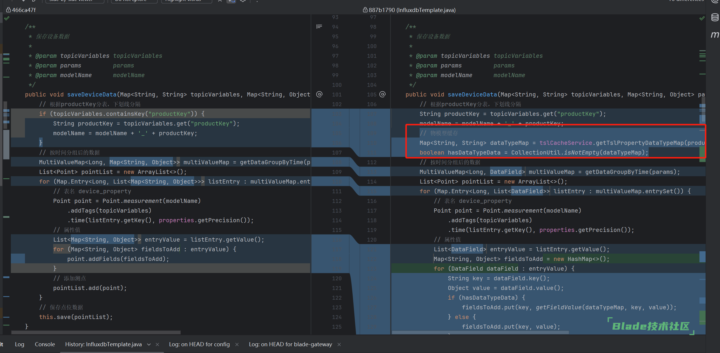The height and width of the screenshot is (353, 720).
Task: Click the left line if (topicVariables.containsKey("productKey"))
Action: tap(122, 114)
